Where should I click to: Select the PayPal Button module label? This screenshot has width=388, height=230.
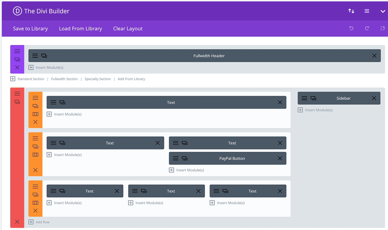[x=232, y=158]
